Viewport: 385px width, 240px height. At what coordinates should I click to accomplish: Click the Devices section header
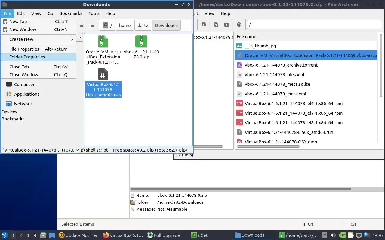click(x=9, y=112)
